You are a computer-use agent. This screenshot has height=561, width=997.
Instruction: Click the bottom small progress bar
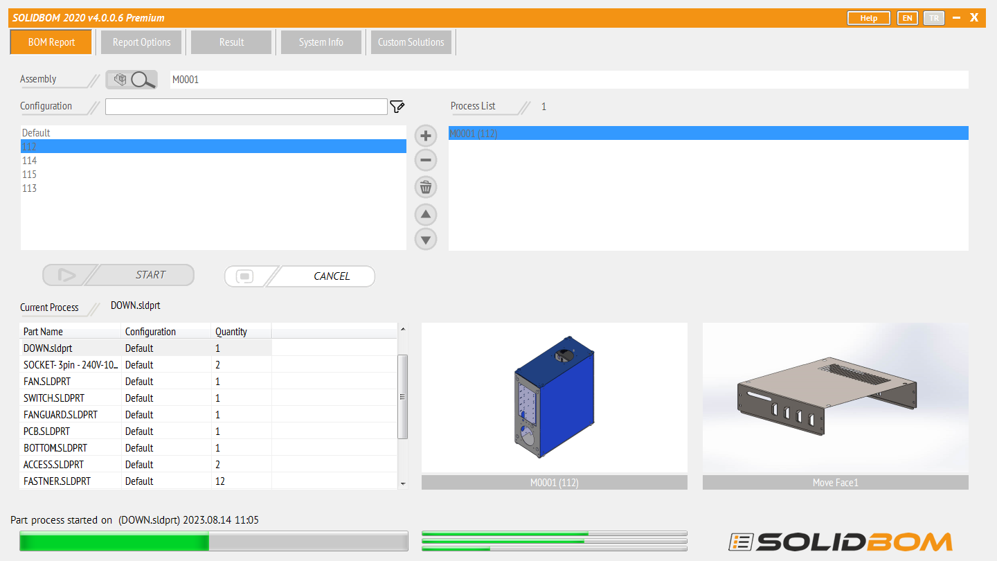coord(554,549)
